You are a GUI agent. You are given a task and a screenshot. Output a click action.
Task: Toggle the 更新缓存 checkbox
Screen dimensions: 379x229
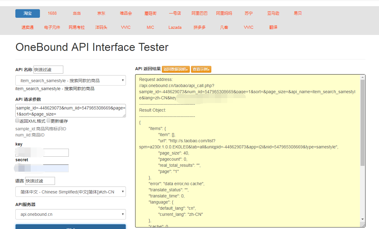click(49, 121)
